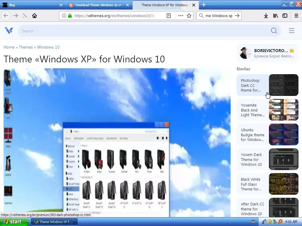Click the 4:01 AM taskbar clock
Screen dimensions: 302x226
[x=291, y=222]
